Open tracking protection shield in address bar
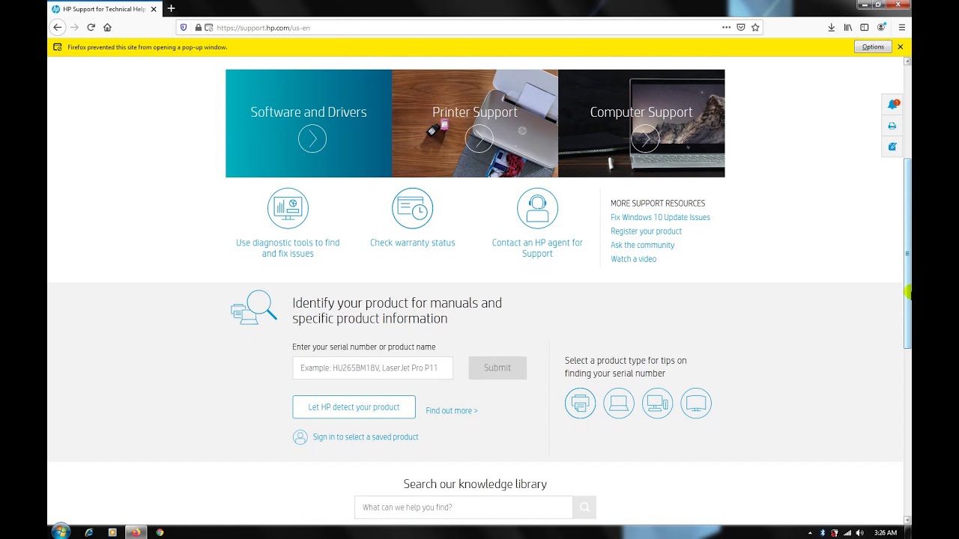959x539 pixels. 184,28
